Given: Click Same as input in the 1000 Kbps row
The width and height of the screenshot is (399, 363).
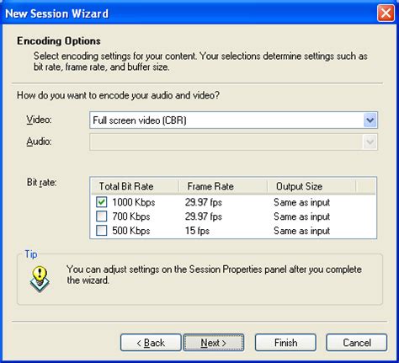Looking at the screenshot, I should point(301,202).
